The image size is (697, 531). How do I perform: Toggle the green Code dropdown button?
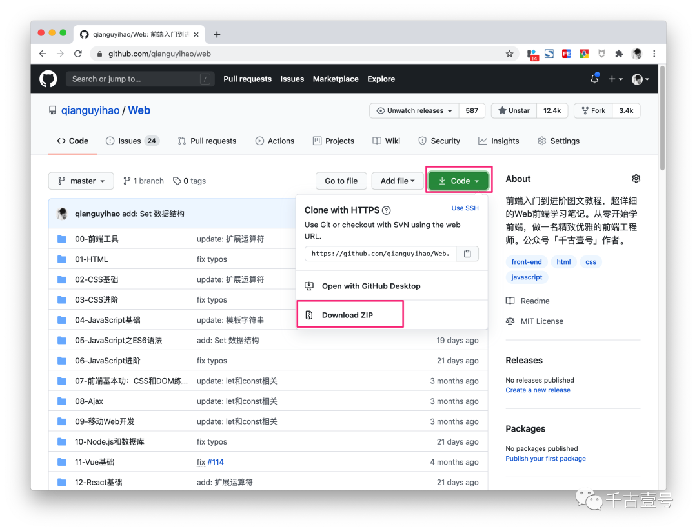[458, 181]
